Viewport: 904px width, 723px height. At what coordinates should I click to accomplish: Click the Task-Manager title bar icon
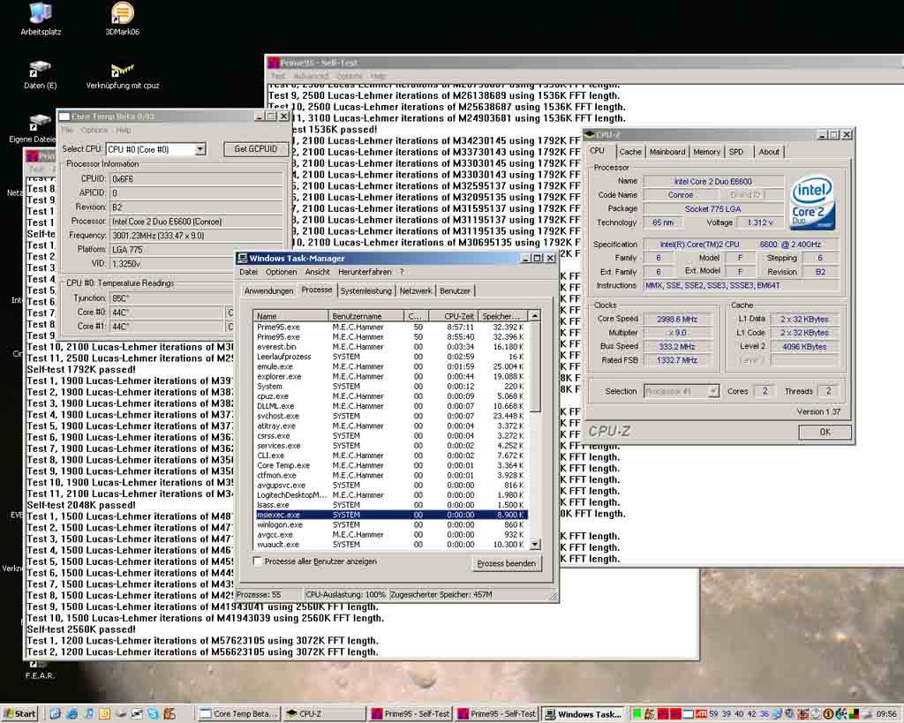(242, 259)
